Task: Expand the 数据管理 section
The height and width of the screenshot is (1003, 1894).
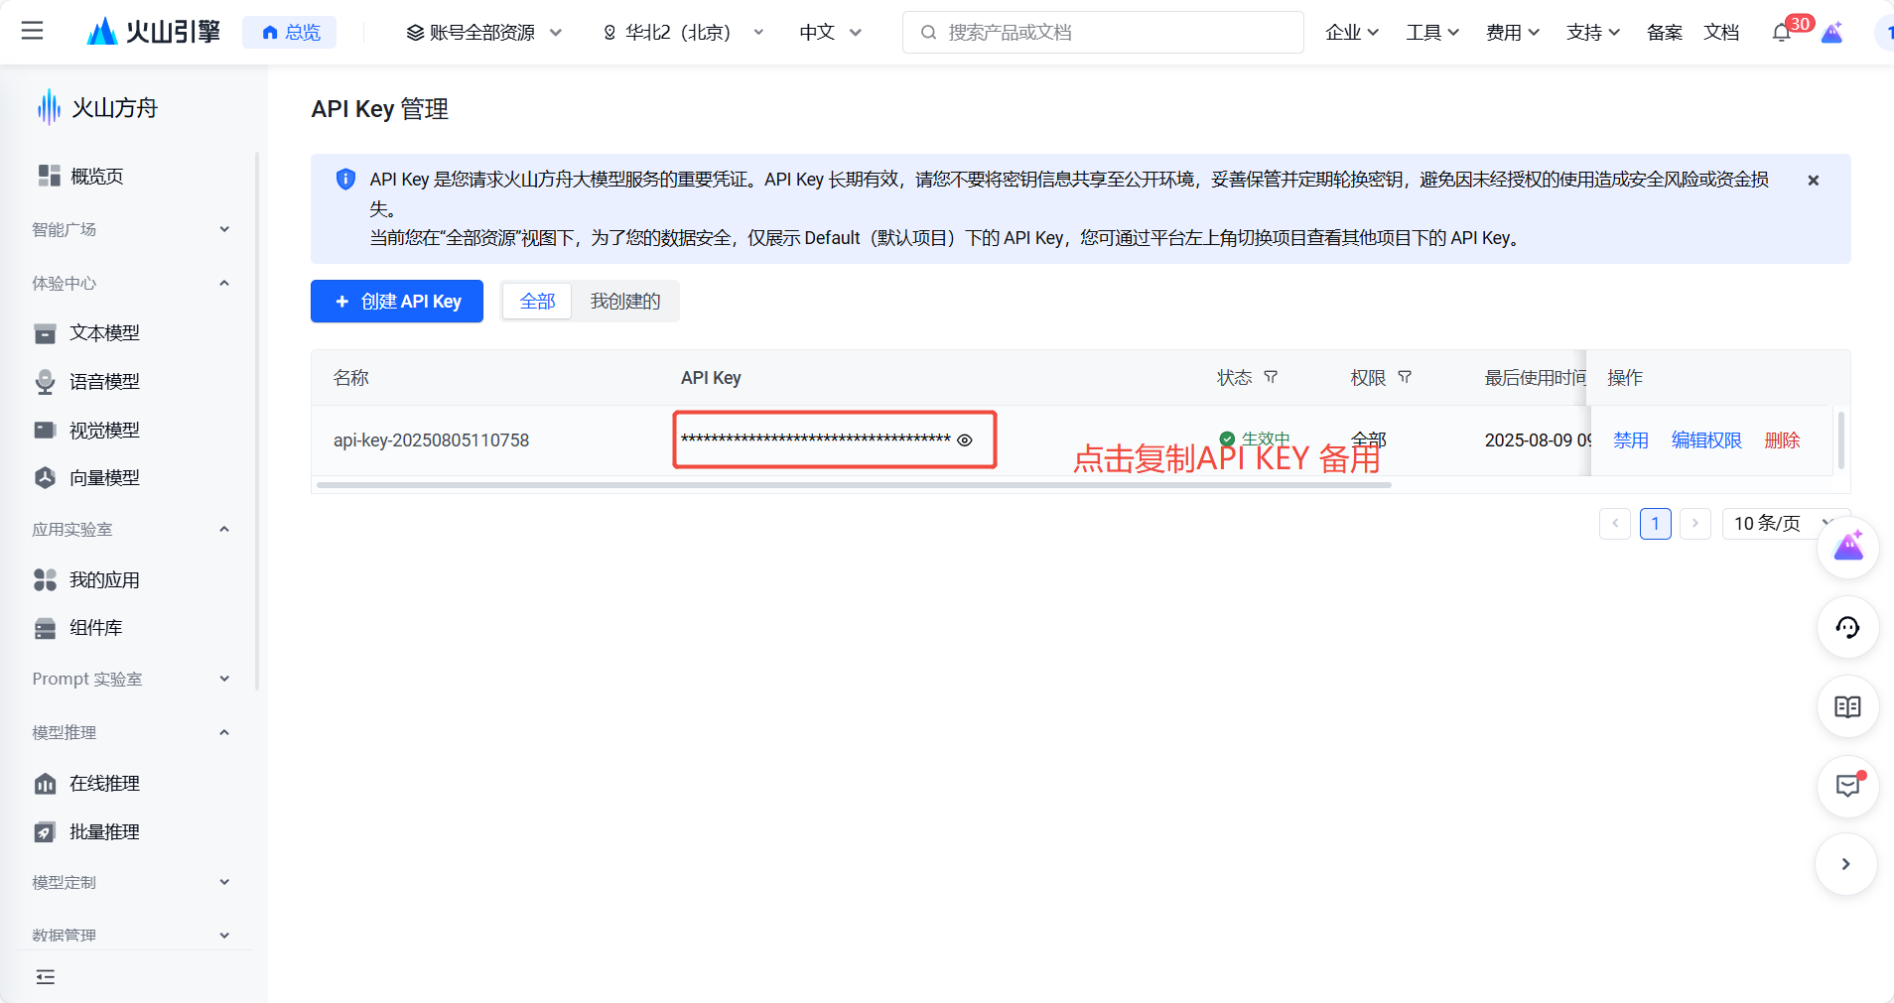Action: 130,935
